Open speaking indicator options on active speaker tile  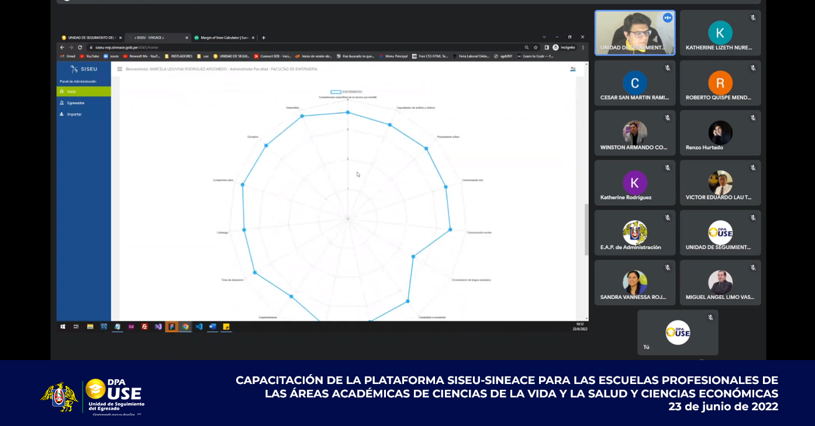click(667, 18)
